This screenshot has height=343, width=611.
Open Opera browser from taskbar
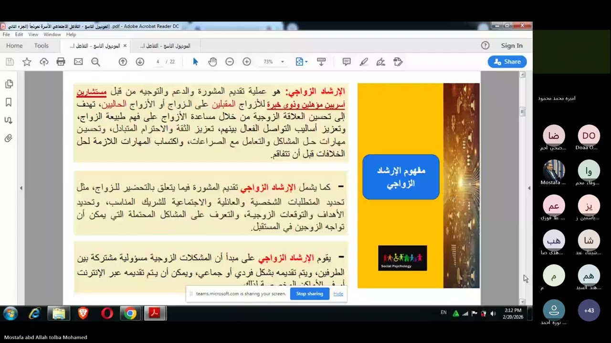[x=107, y=313]
